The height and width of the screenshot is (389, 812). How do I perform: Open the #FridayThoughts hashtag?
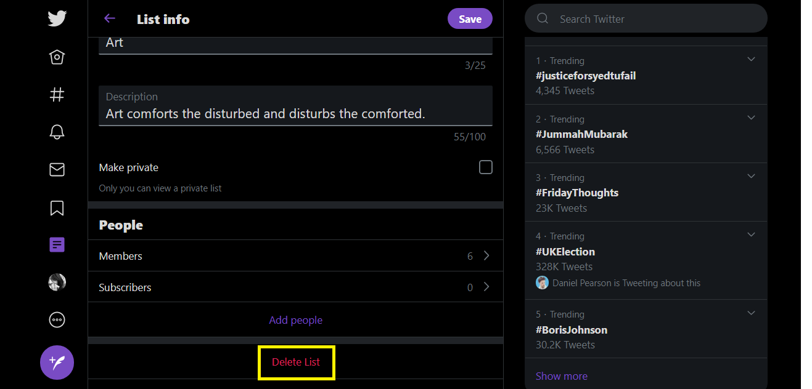pos(577,193)
